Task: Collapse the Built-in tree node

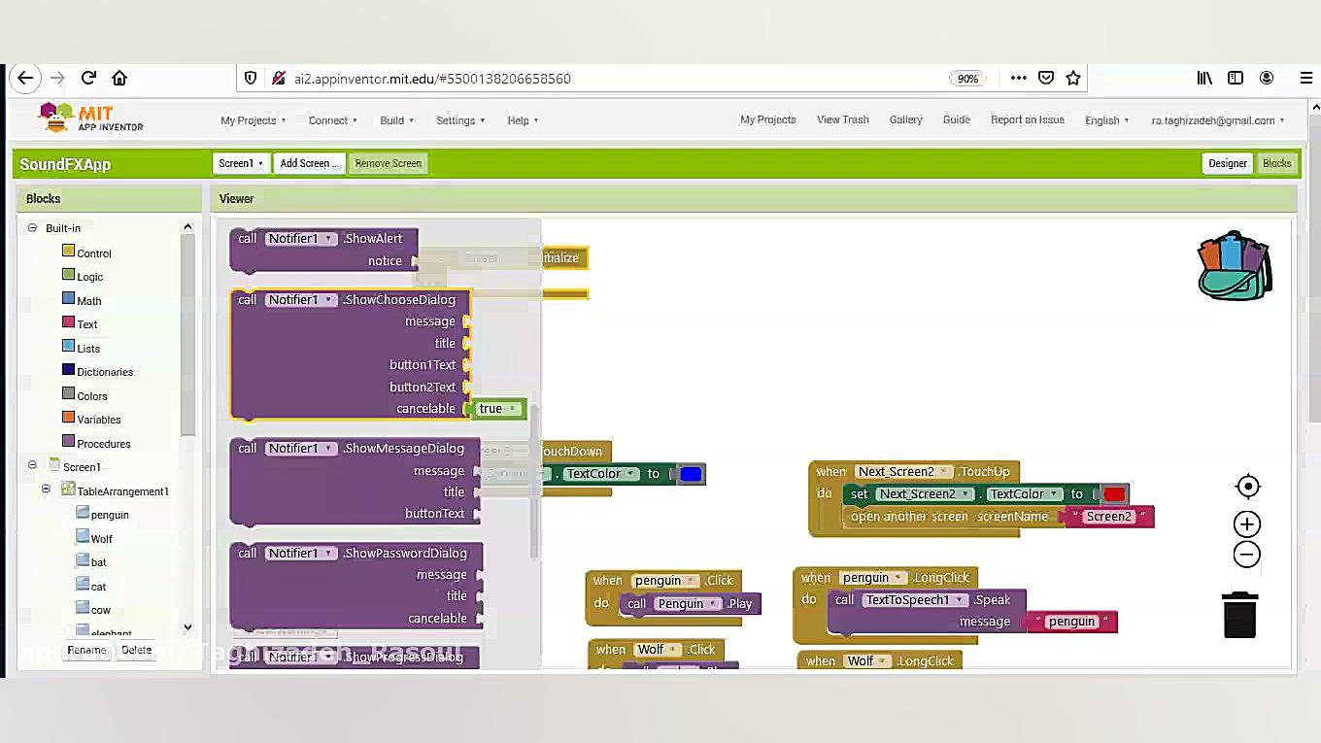Action: pyautogui.click(x=32, y=228)
